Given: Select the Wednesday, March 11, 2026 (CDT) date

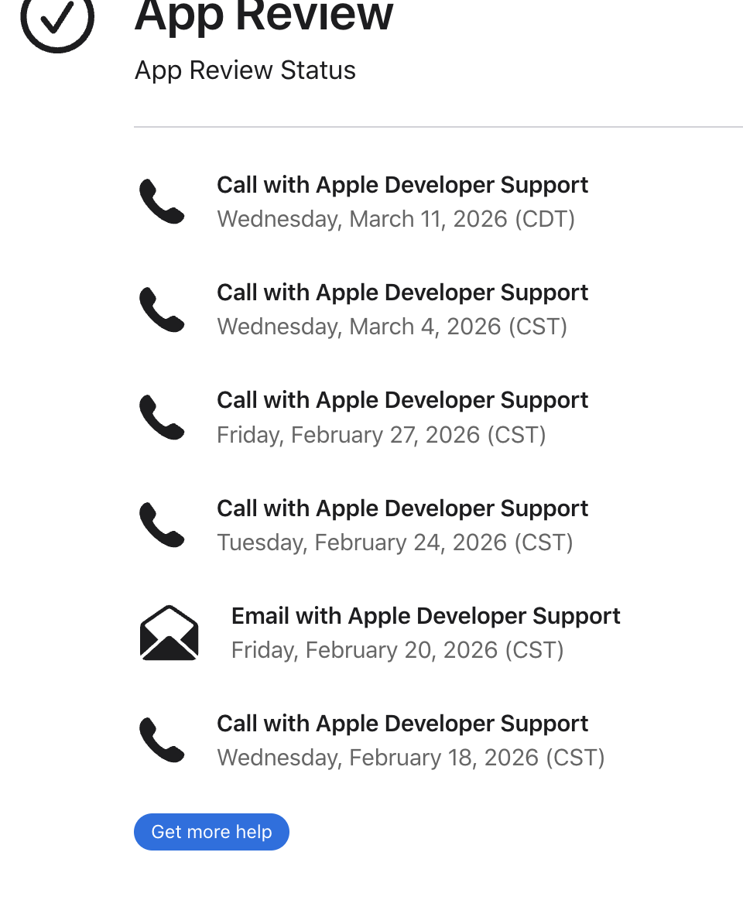Looking at the screenshot, I should 395,219.
